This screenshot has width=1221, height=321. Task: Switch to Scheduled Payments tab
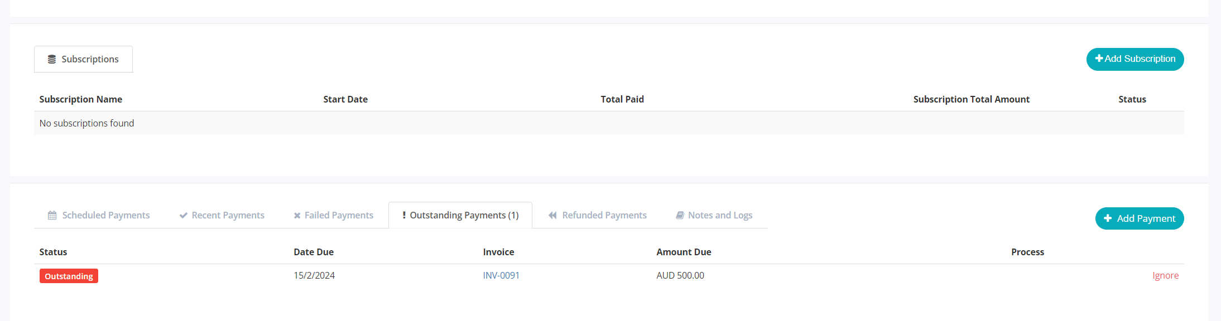99,215
